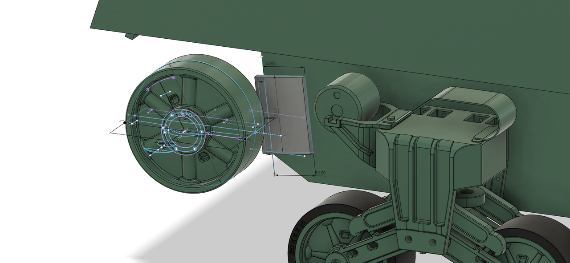Image resolution: width=570 pixels, height=263 pixels.
Task: Select the black sketch point left of wheel
Action: (x=125, y=122)
